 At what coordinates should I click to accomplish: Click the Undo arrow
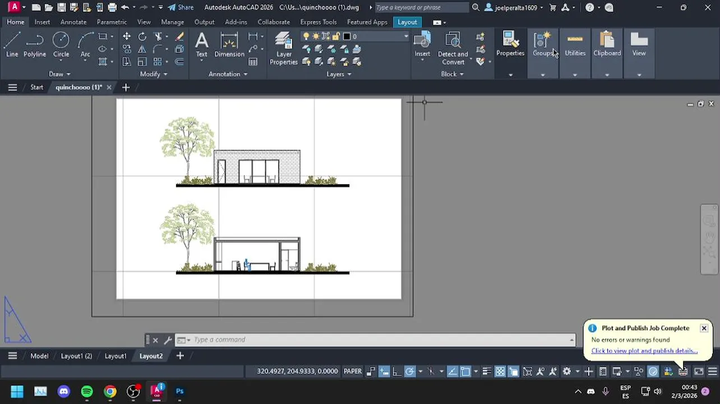pyautogui.click(x=125, y=7)
